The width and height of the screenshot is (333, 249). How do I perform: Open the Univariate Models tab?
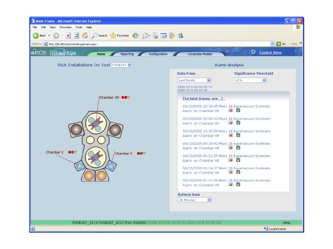pyautogui.click(x=199, y=54)
